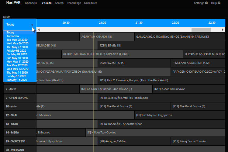Open ΑΘΛΗΤΙΚΗ ΚΥΡΙΑΚΗ [K8] programme

(107, 37)
